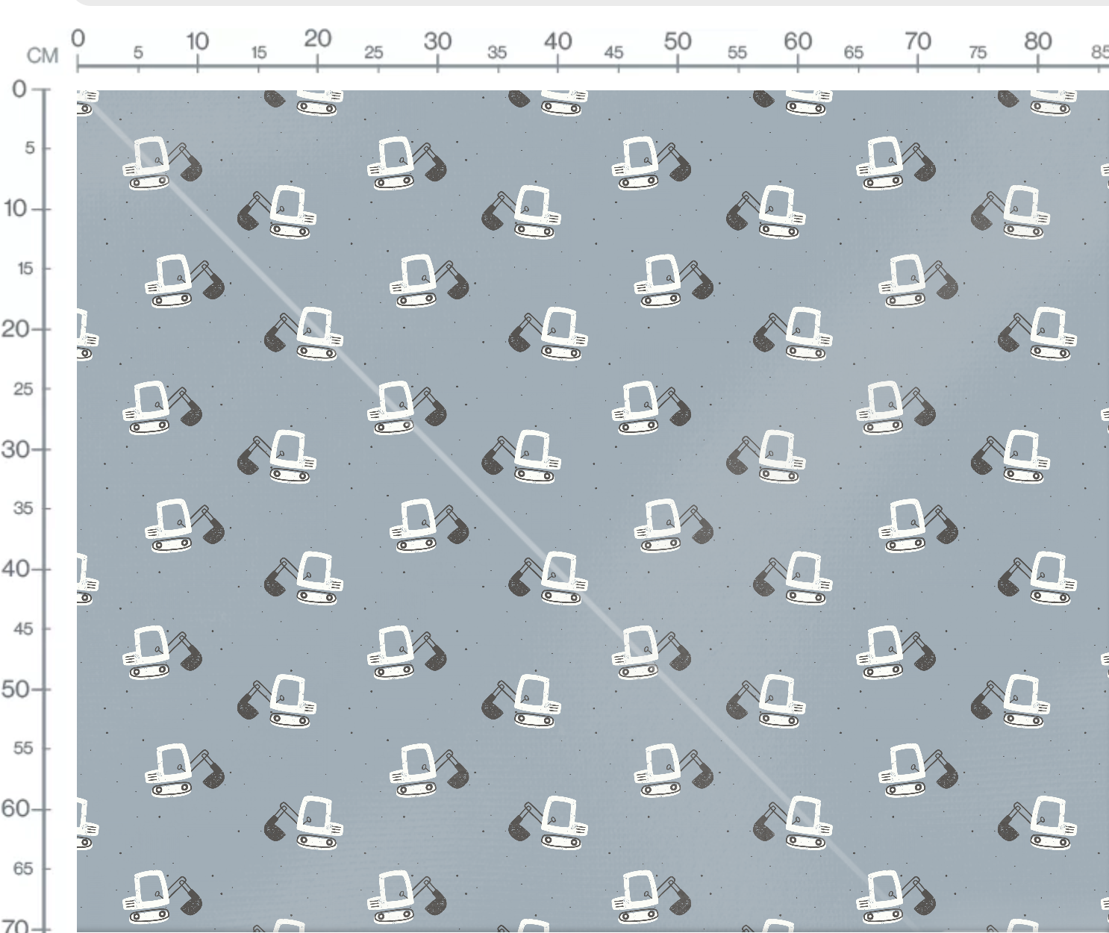Click the 80 label on the horizontal ruler
Image resolution: width=1109 pixels, height=933 pixels.
(x=1037, y=41)
